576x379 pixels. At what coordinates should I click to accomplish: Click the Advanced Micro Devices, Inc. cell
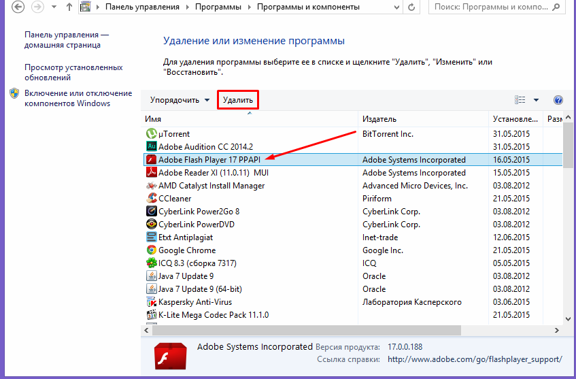point(415,186)
